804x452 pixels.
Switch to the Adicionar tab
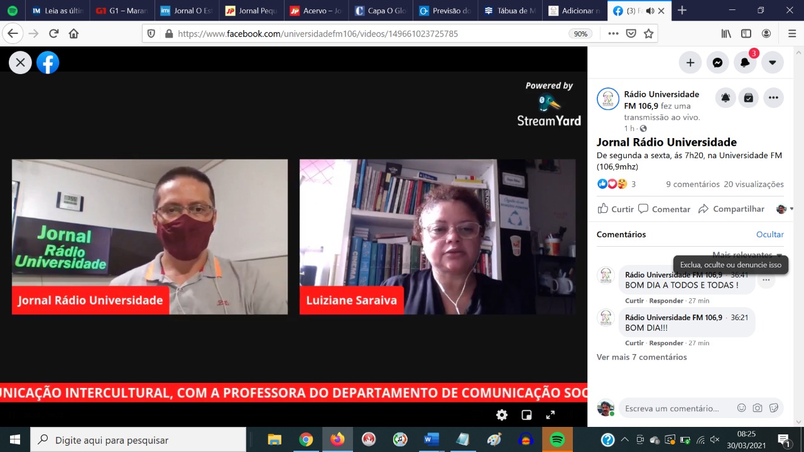point(575,11)
